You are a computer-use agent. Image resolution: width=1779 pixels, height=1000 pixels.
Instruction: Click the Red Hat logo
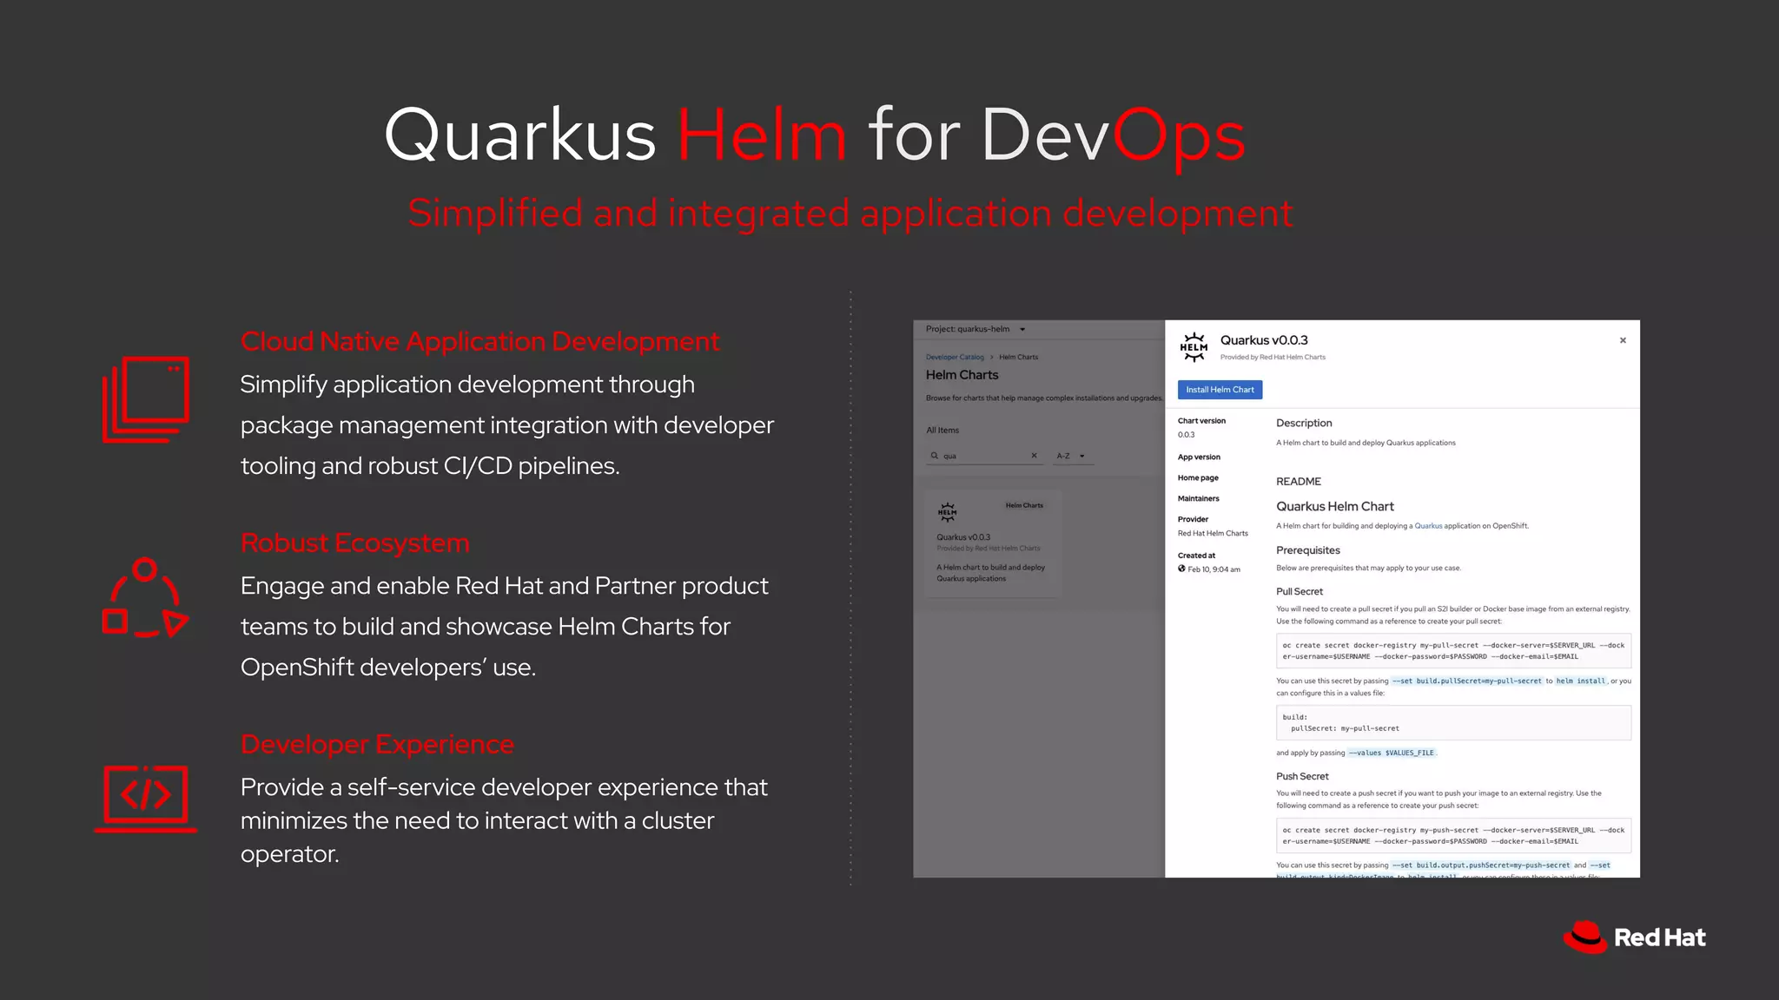click(x=1634, y=937)
